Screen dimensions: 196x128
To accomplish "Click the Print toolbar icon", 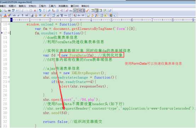I will tap(9, 11).
